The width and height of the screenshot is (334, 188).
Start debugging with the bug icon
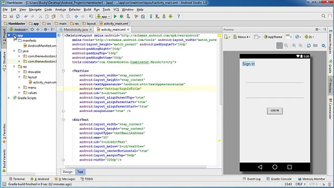click(x=121, y=16)
